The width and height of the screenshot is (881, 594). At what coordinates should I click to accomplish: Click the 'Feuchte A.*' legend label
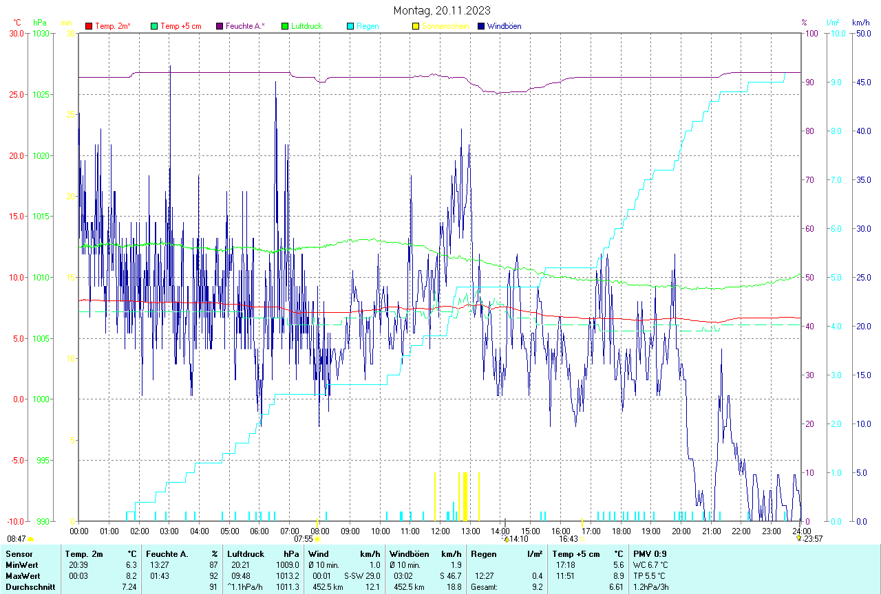pos(246,26)
